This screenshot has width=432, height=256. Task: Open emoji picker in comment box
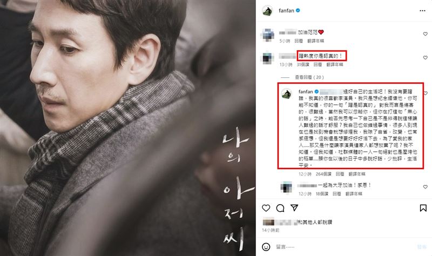[266, 247]
